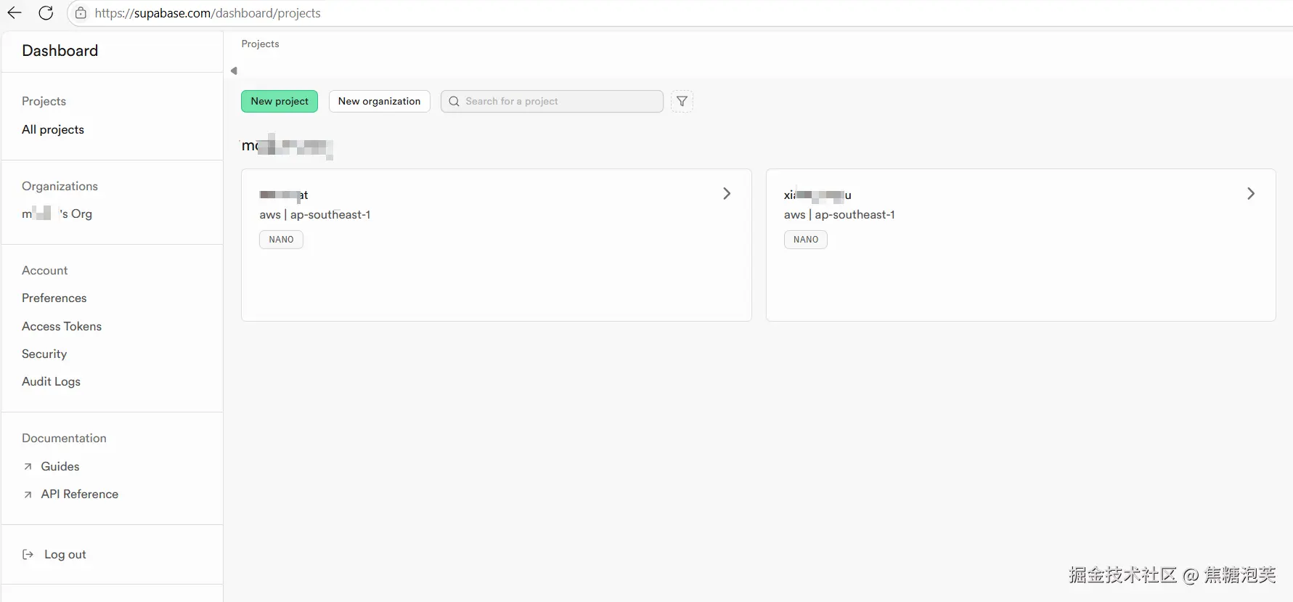1293x602 pixels.
Task: Open the API Reference link
Action: [x=80, y=494]
